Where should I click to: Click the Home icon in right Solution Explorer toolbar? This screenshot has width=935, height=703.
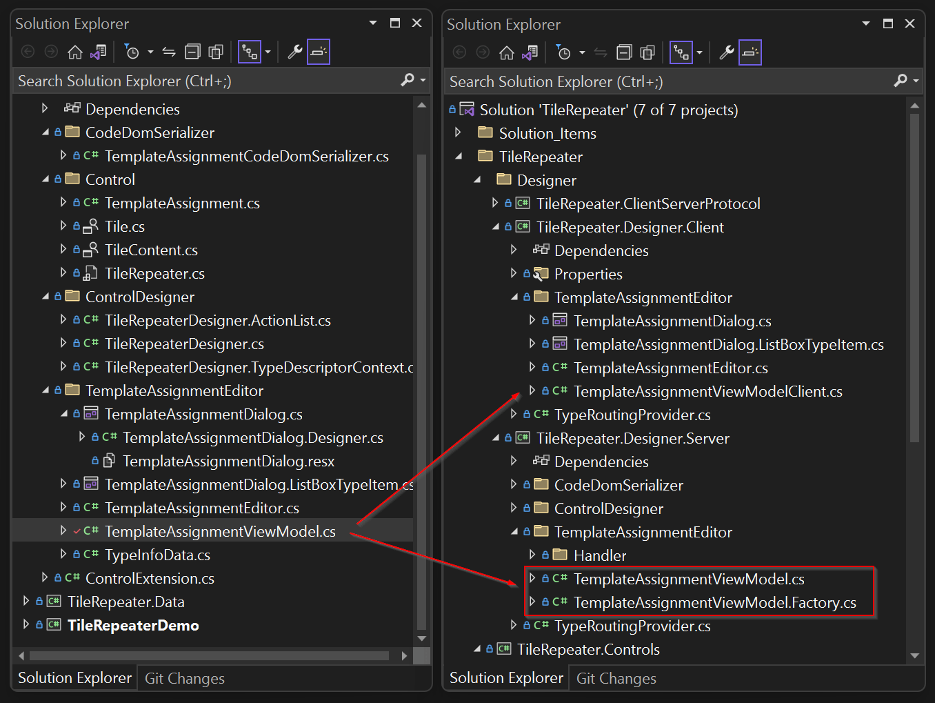coord(506,52)
